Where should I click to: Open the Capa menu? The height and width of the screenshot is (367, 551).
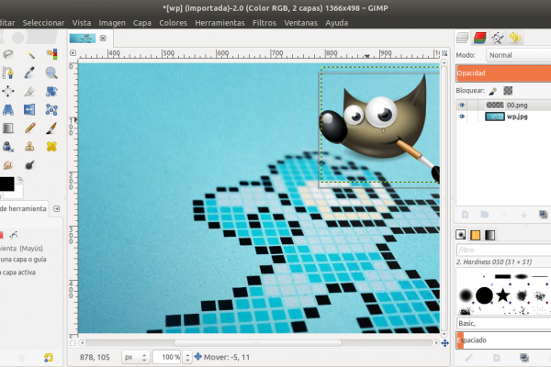coord(142,23)
